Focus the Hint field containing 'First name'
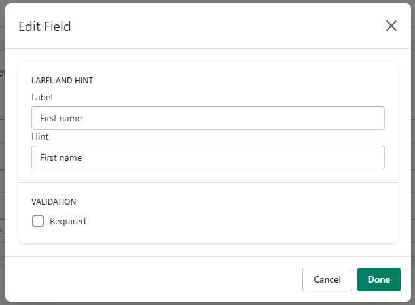The height and width of the screenshot is (305, 415). 207,157
